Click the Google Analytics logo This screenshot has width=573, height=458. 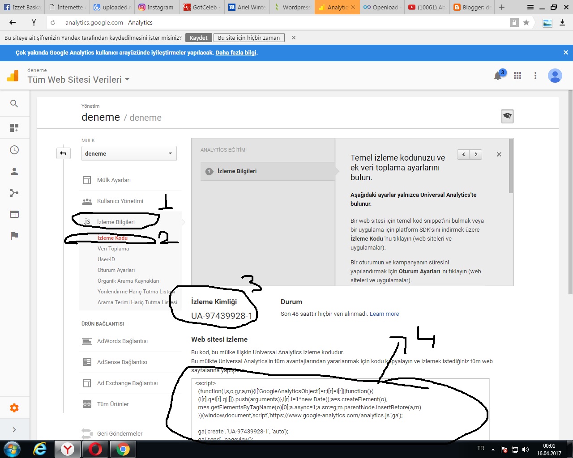pyautogui.click(x=13, y=76)
